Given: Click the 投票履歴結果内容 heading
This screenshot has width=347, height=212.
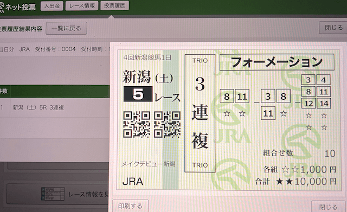Looking at the screenshot, I should tap(21, 29).
